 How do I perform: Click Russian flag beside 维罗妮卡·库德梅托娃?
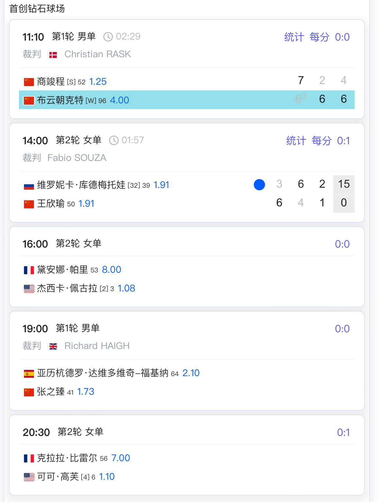(x=29, y=186)
